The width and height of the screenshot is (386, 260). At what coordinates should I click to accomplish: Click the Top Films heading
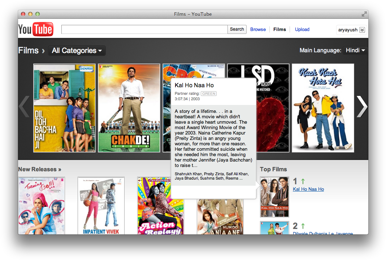coord(273,169)
